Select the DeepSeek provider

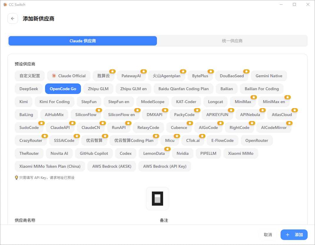point(29,89)
